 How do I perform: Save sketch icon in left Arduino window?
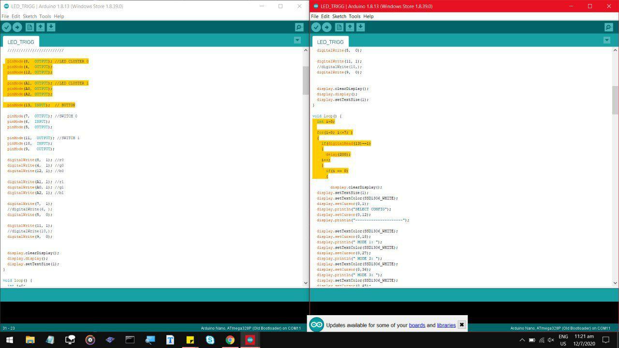[x=51, y=28]
